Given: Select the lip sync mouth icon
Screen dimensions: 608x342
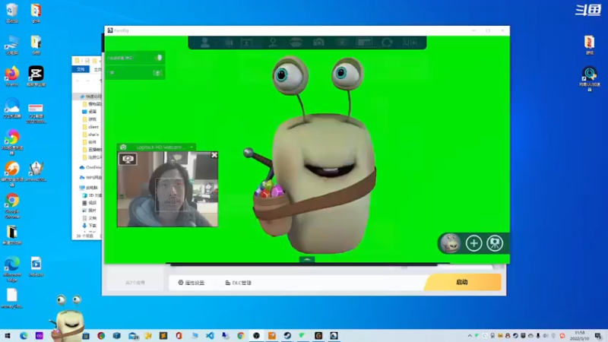Looking at the screenshot, I should point(296,43).
